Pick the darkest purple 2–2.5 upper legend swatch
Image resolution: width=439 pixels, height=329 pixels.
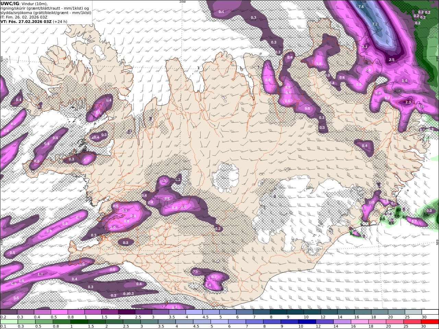coord(127,312)
